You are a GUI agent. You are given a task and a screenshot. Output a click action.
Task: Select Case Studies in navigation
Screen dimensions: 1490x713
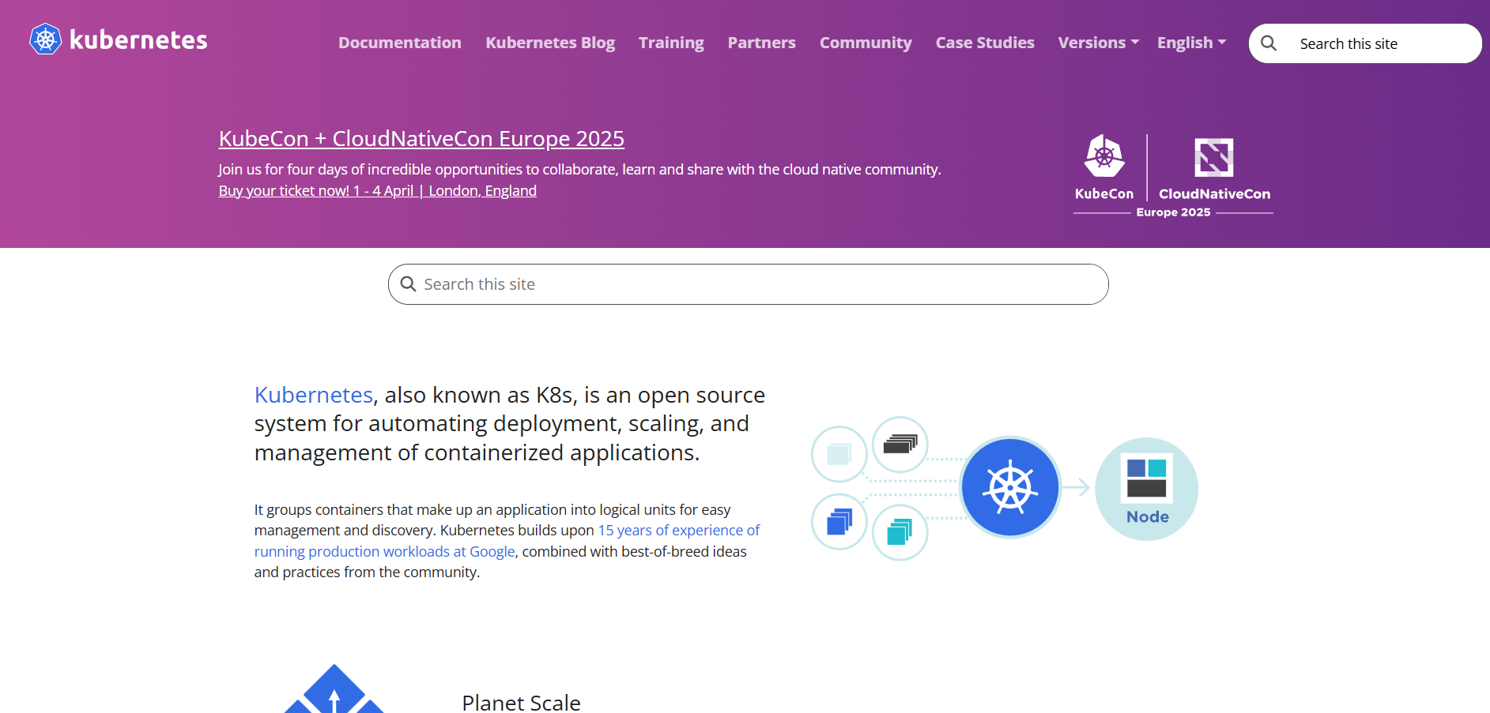point(984,43)
